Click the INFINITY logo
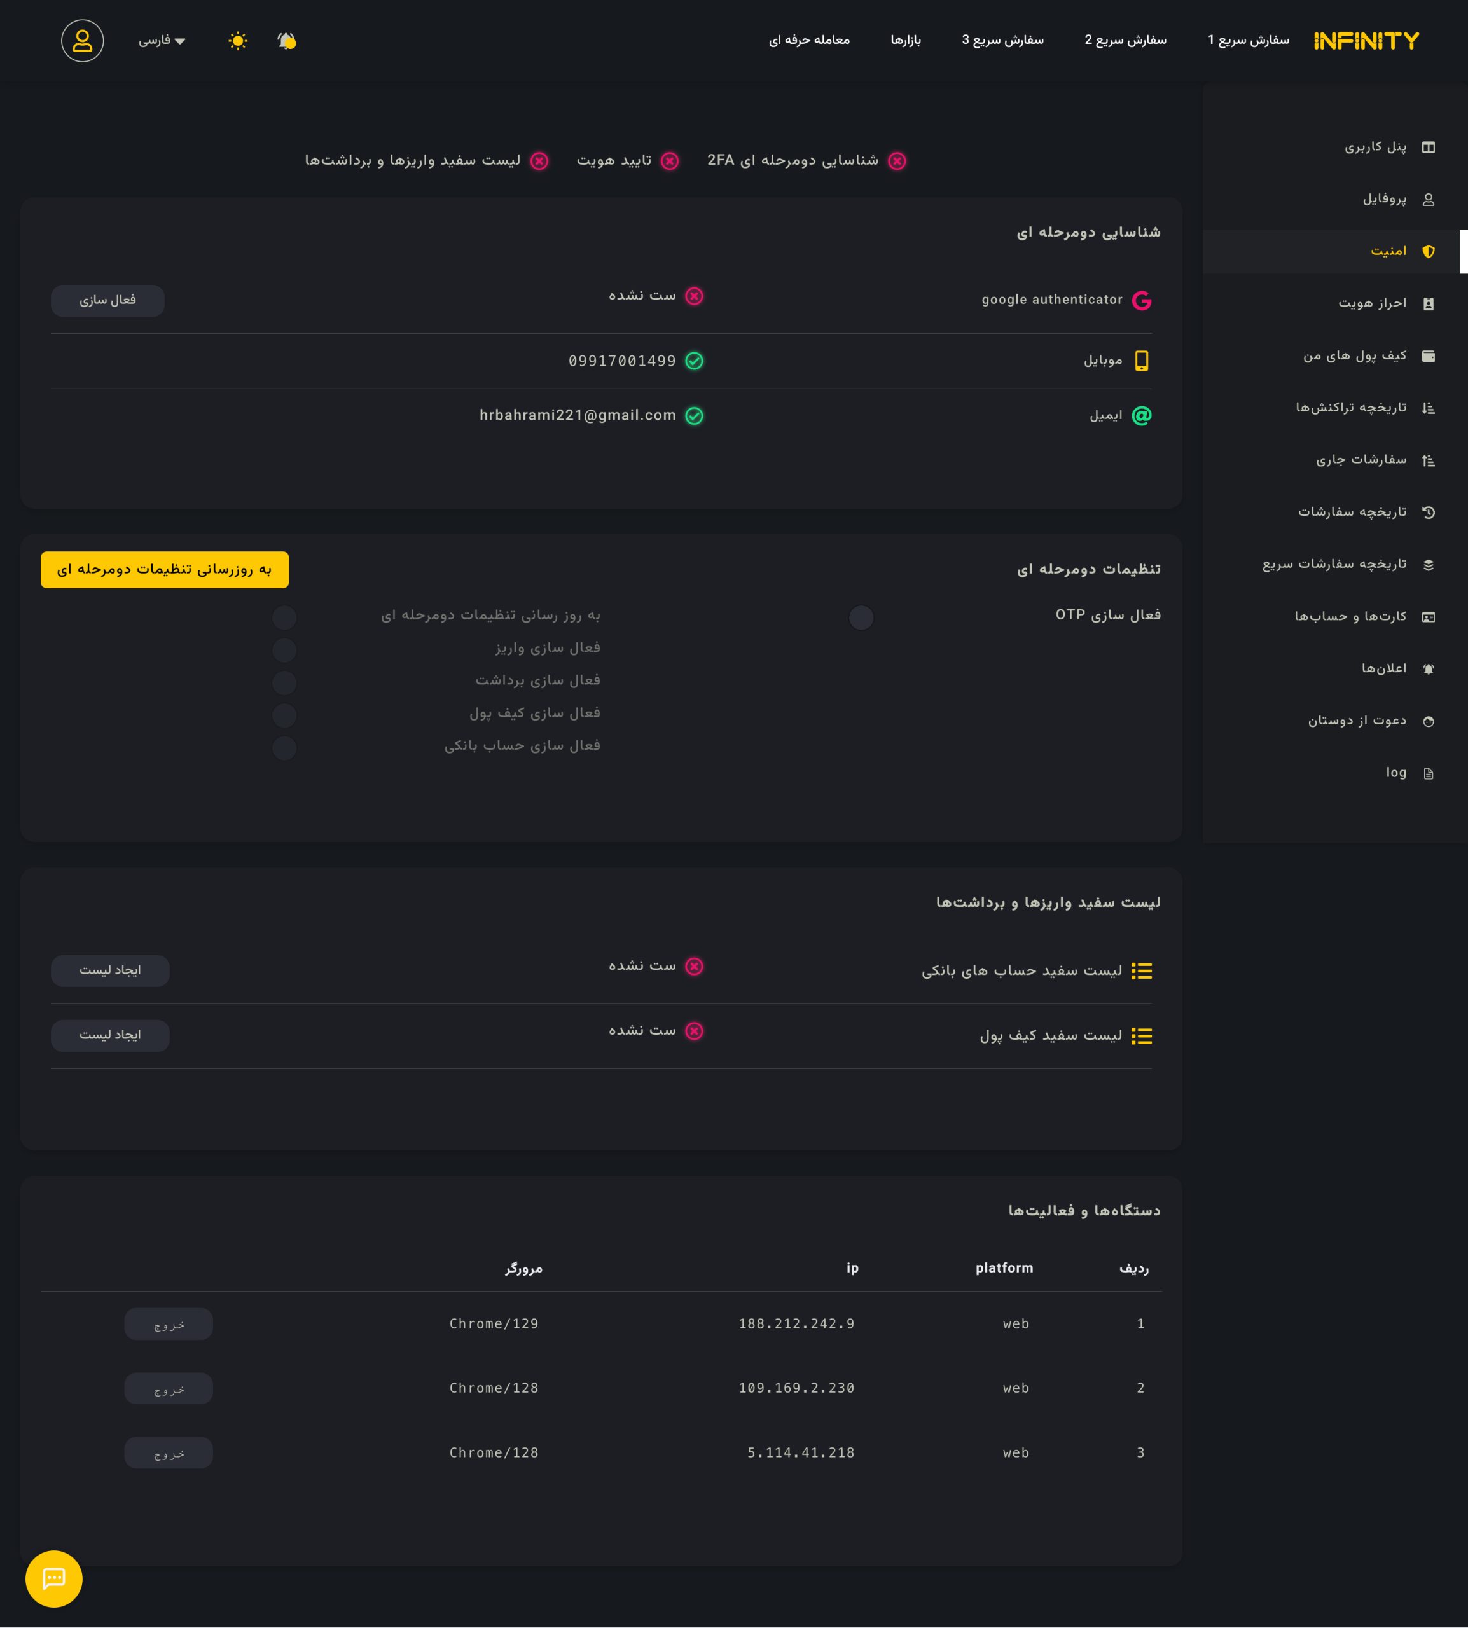This screenshot has height=1628, width=1468. click(x=1366, y=41)
